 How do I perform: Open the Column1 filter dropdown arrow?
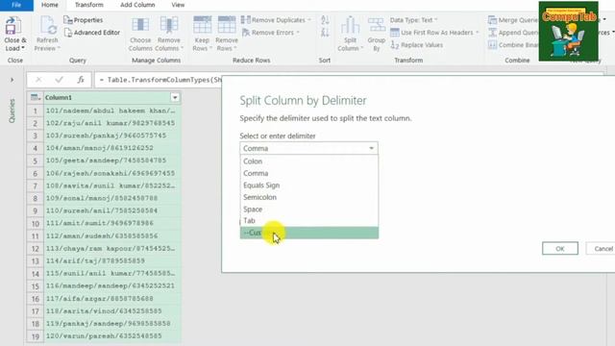click(x=175, y=97)
